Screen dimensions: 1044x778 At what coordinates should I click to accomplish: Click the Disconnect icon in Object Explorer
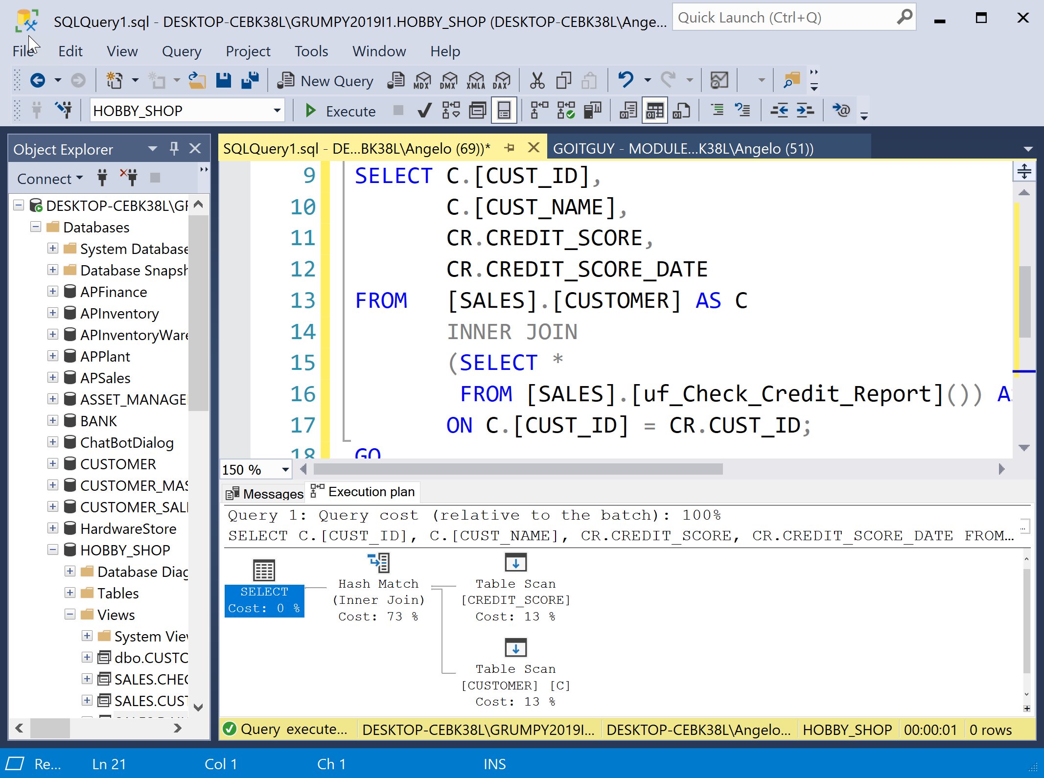(129, 178)
